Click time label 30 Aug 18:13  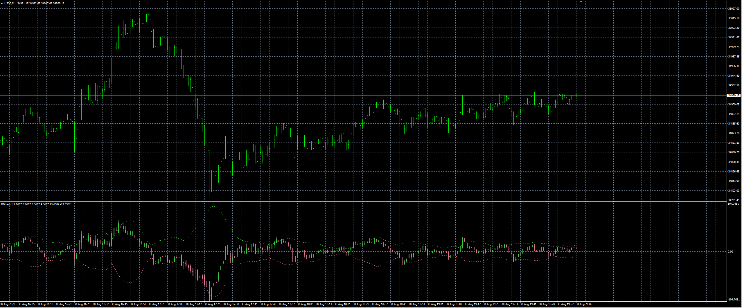[x=324, y=305]
